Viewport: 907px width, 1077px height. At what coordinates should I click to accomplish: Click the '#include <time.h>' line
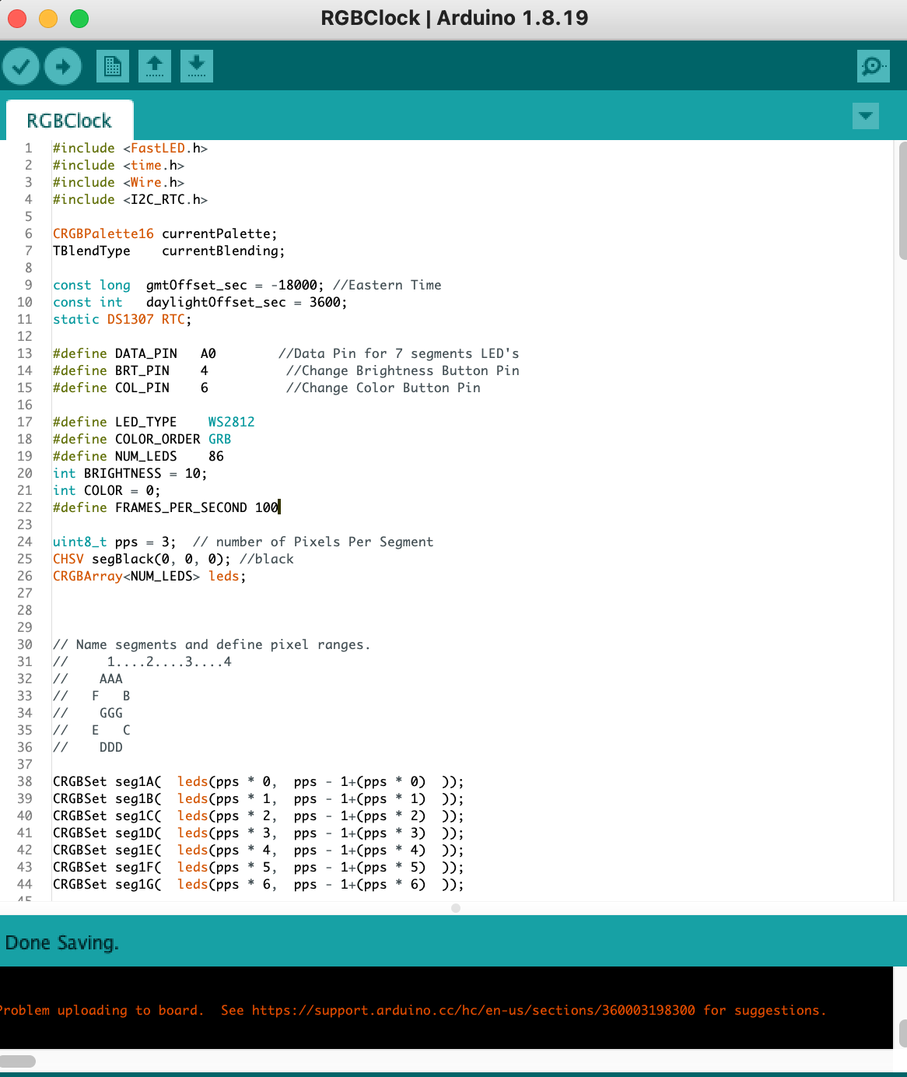coord(118,165)
